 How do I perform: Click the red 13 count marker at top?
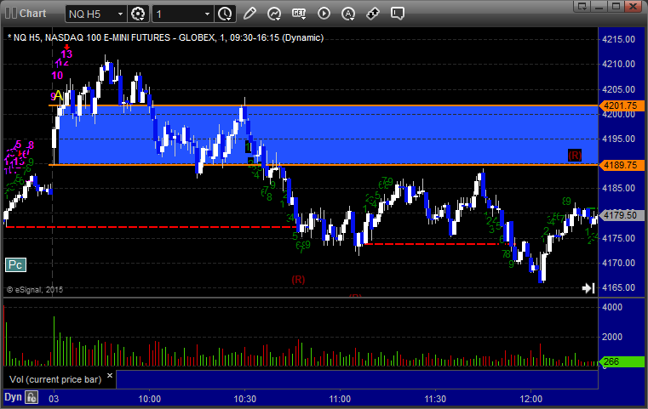point(66,54)
